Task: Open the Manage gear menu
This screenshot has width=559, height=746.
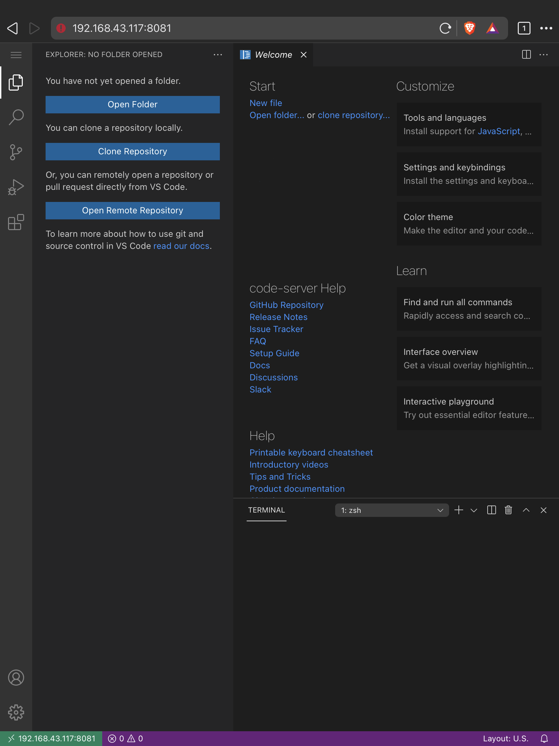Action: point(16,712)
